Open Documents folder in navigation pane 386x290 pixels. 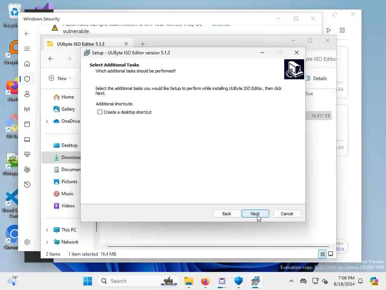(x=67, y=170)
